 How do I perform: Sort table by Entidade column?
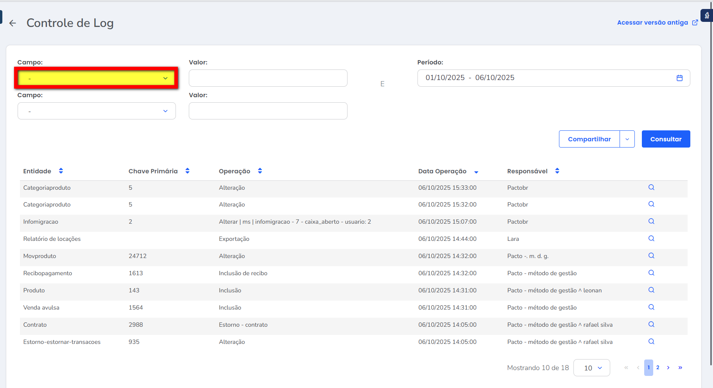(61, 171)
